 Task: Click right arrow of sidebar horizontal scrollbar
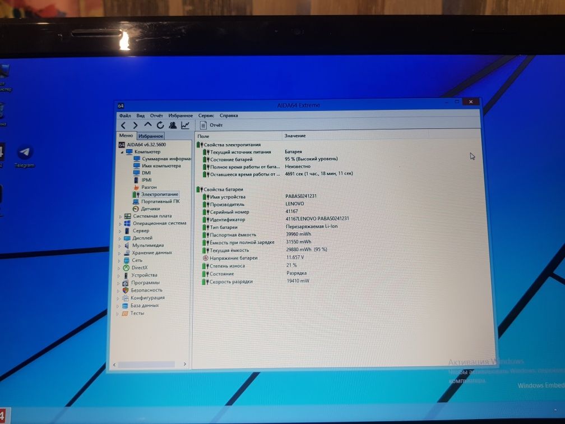point(185,364)
